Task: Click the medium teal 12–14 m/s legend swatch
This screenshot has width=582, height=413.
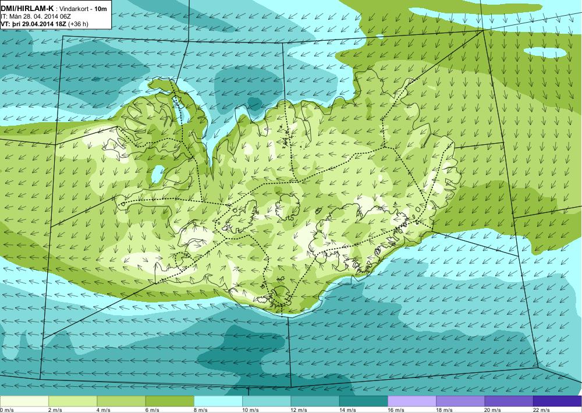Action: [315, 401]
